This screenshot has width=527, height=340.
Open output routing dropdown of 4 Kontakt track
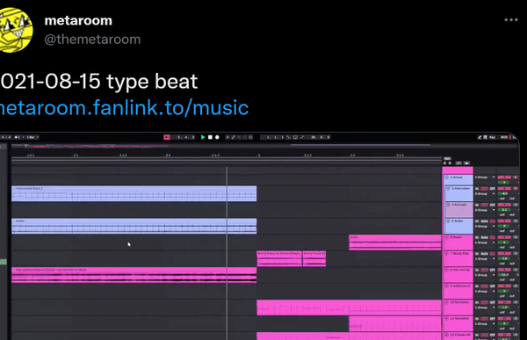click(x=484, y=210)
